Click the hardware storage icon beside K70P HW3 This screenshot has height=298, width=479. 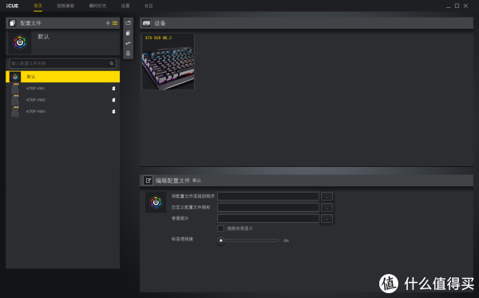(x=113, y=112)
